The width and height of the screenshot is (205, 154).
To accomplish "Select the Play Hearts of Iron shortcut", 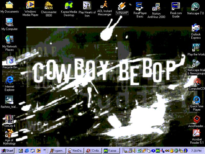I will click(87, 9).
